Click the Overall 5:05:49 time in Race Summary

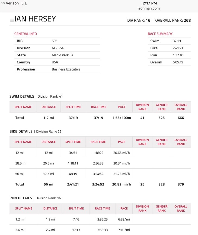click(x=178, y=62)
